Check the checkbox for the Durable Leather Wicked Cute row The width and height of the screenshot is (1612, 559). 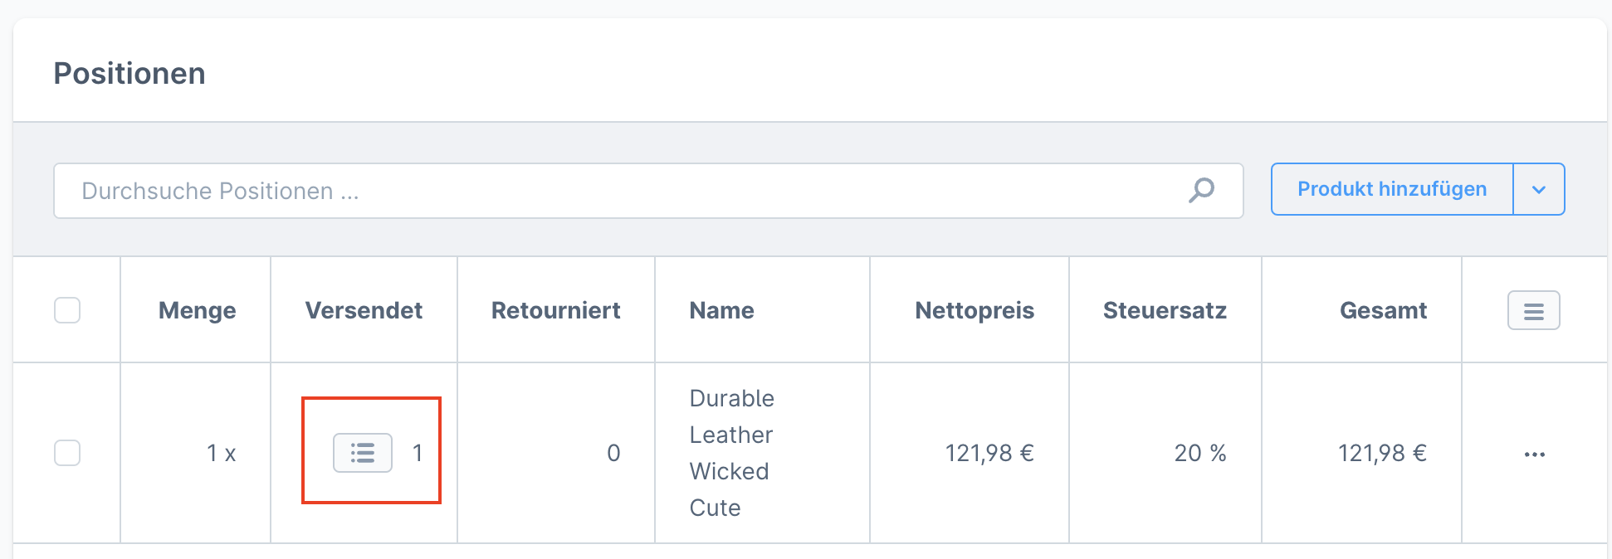point(67,453)
